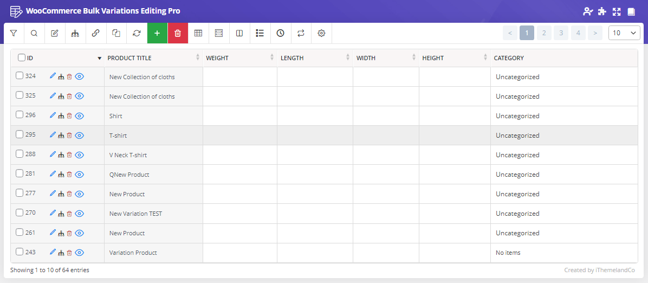The height and width of the screenshot is (283, 648).
Task: Click the red trash delete toolbar button
Action: [x=178, y=33]
